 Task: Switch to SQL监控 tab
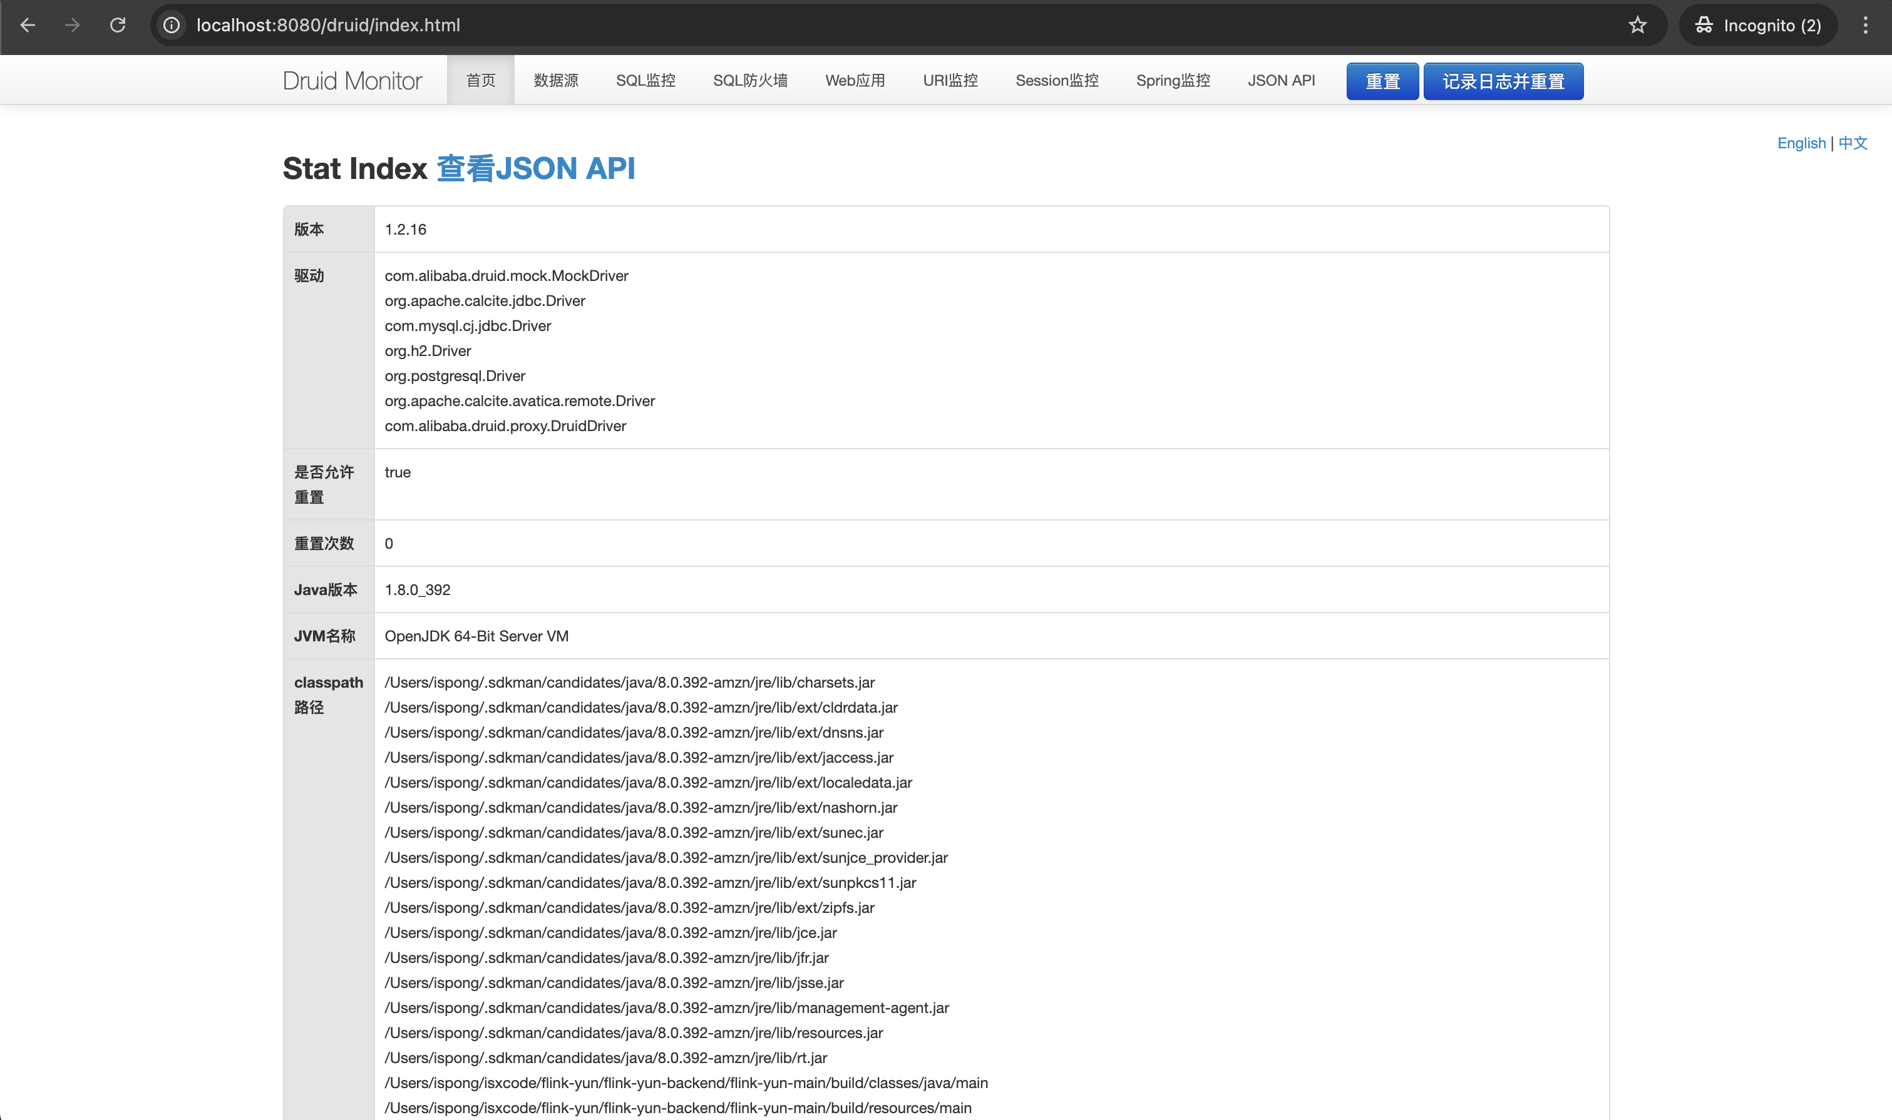[x=645, y=80]
